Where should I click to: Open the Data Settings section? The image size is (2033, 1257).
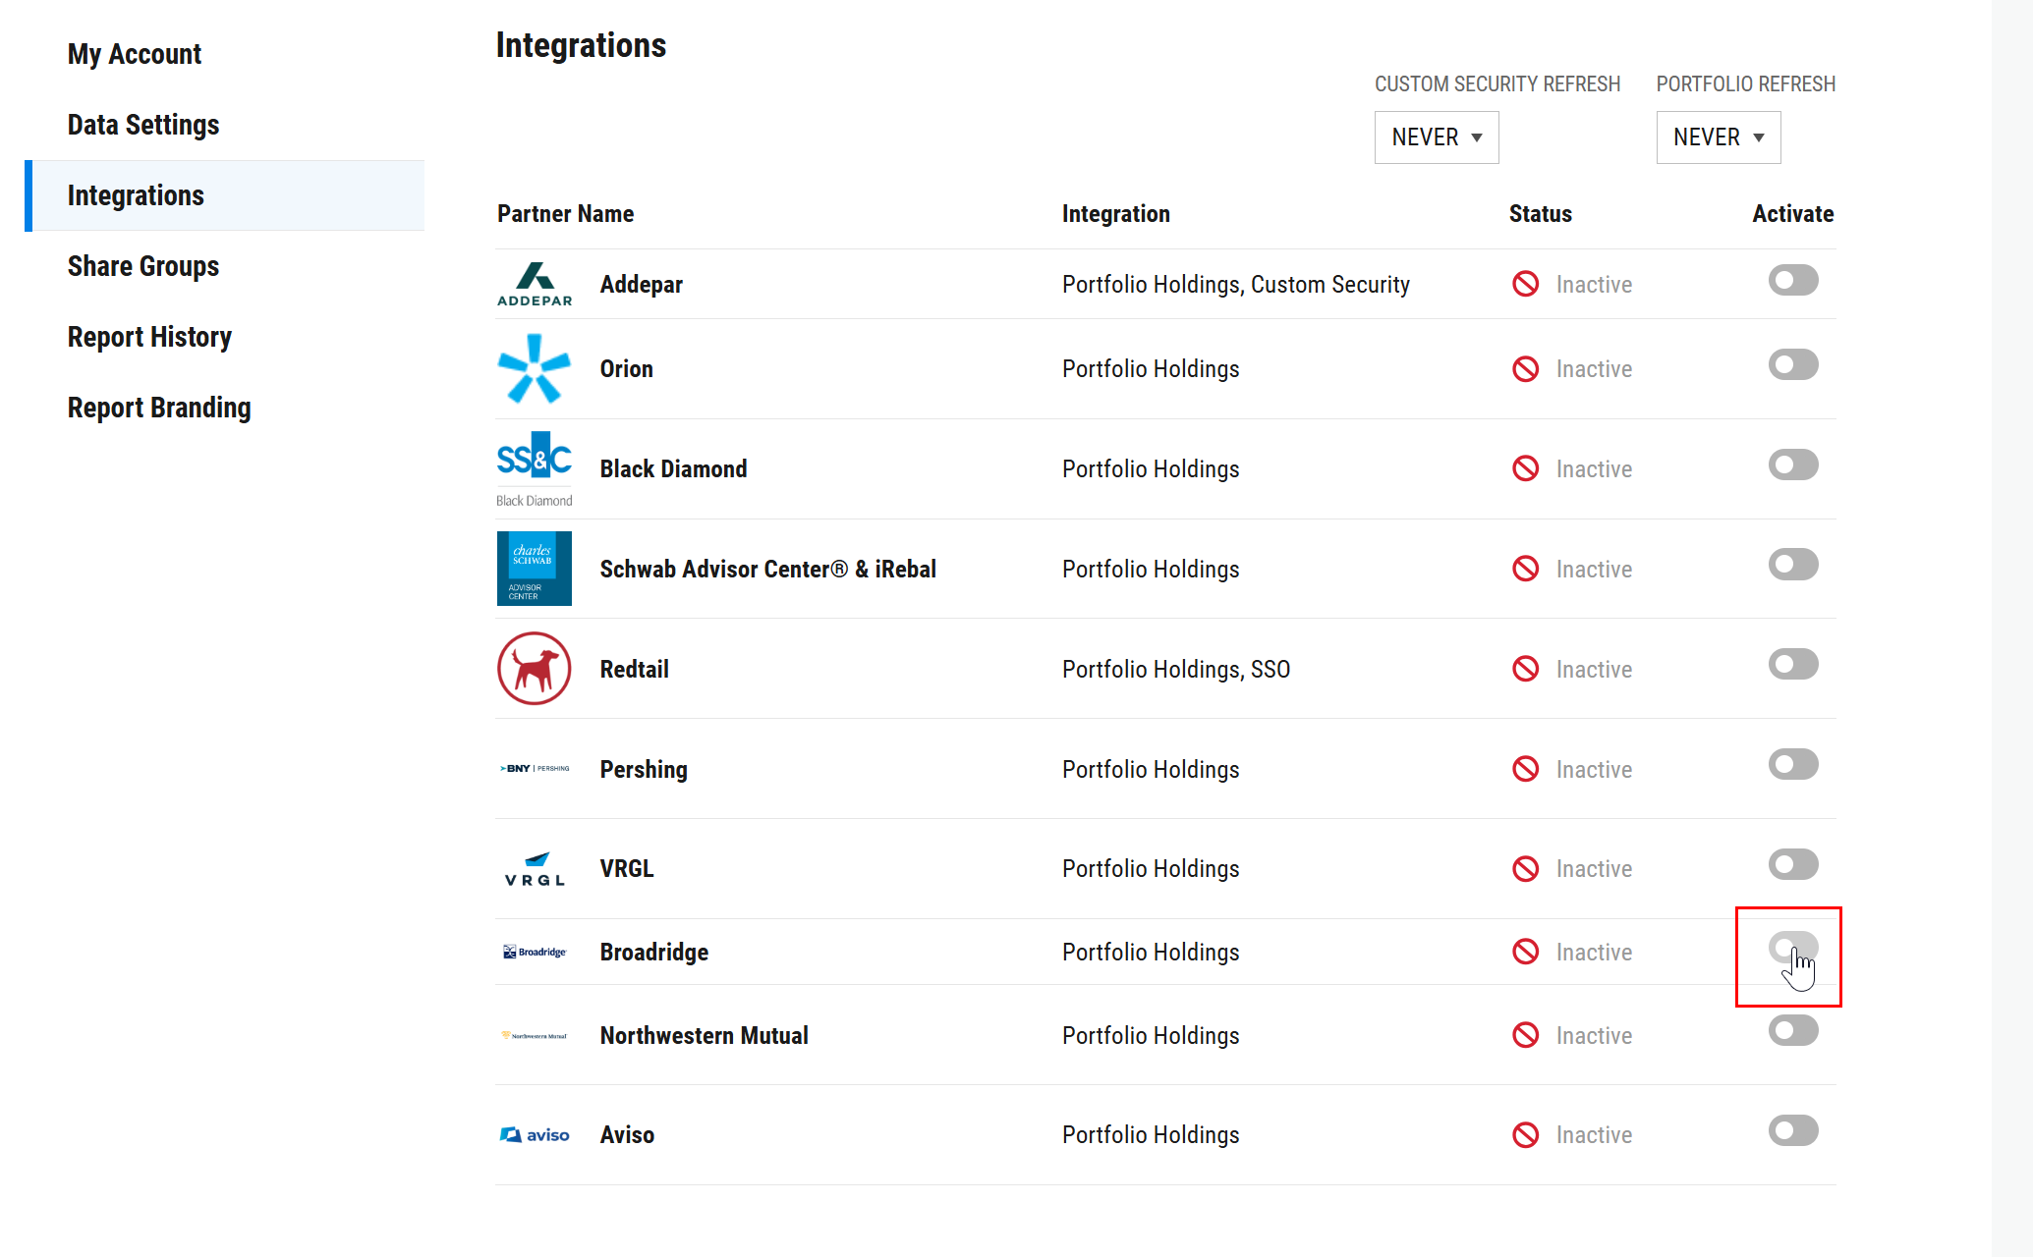point(143,125)
